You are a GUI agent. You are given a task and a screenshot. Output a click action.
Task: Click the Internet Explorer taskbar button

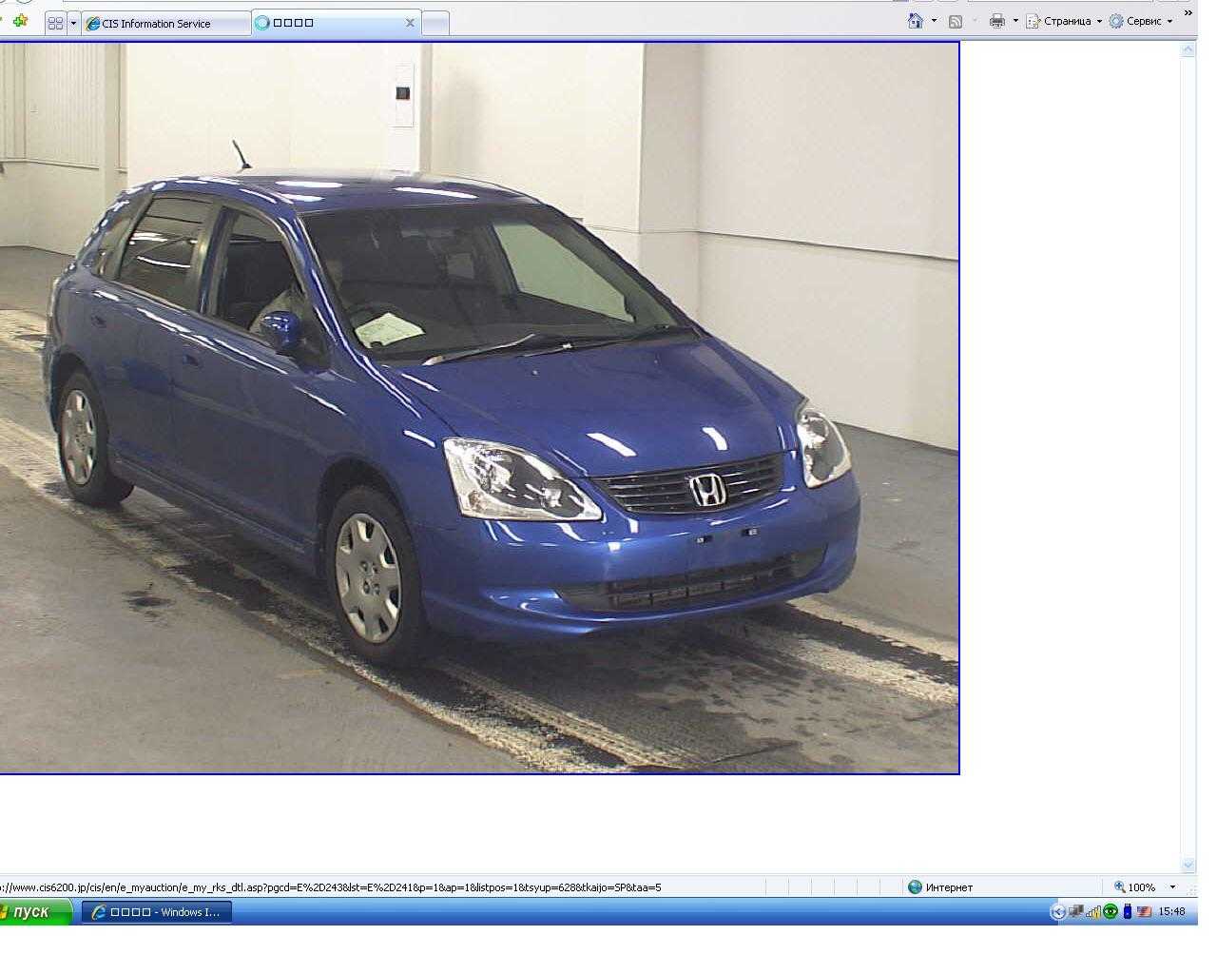click(x=156, y=912)
